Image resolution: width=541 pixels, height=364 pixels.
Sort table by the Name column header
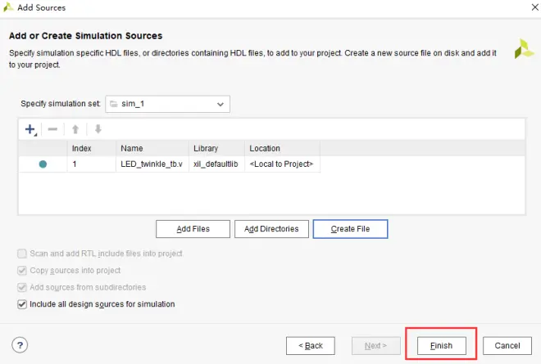tap(152, 148)
